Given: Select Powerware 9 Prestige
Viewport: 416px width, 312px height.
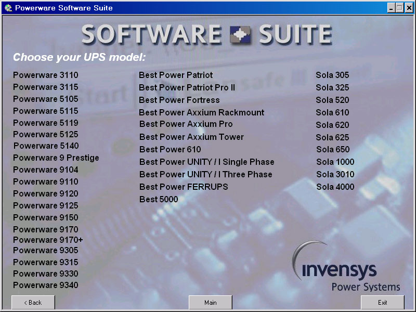Looking at the screenshot, I should click(56, 158).
